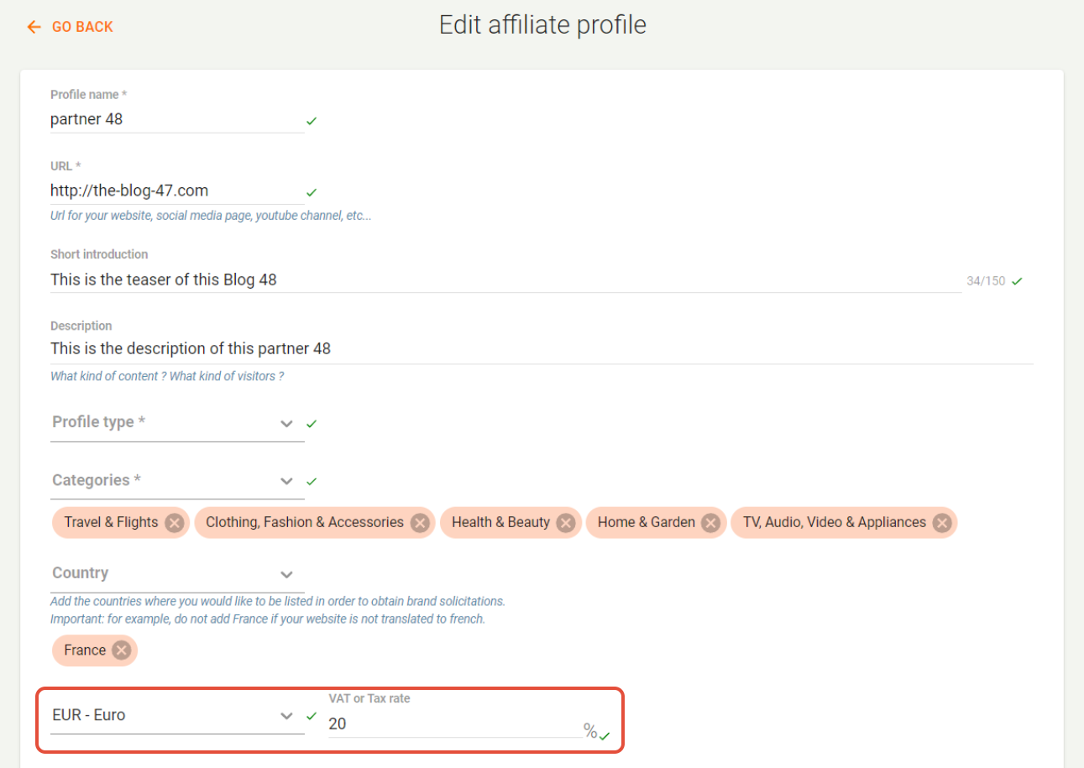Screen dimensions: 1084x768
Task: Click the 'Edit affiliate profile' heading
Action: (x=542, y=25)
